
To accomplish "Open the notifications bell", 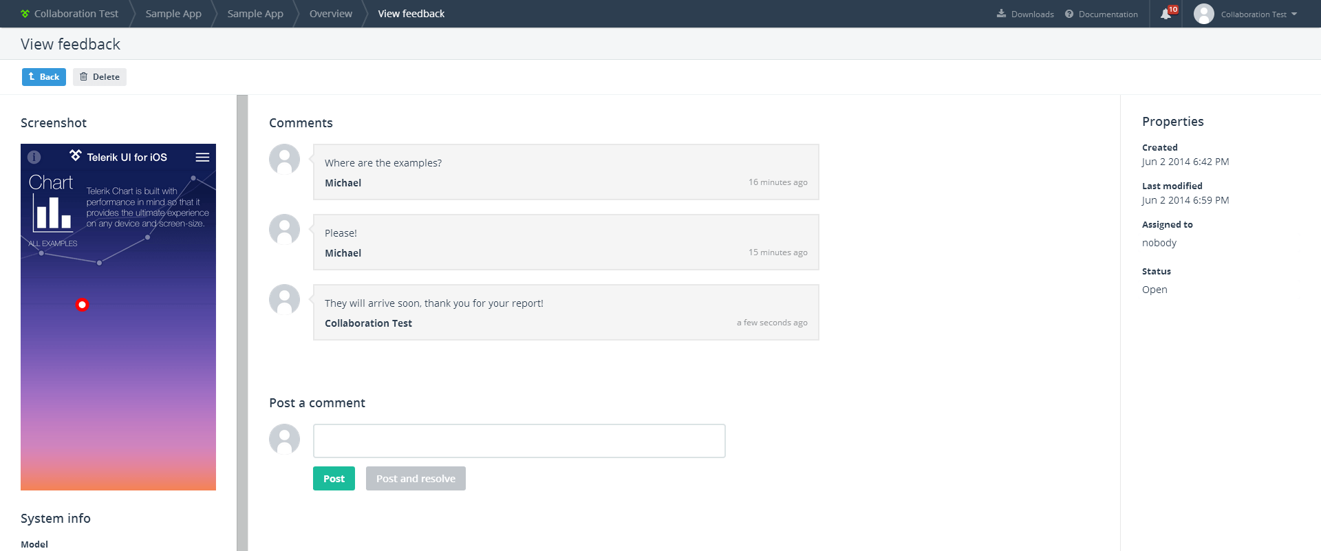I will pos(1166,14).
